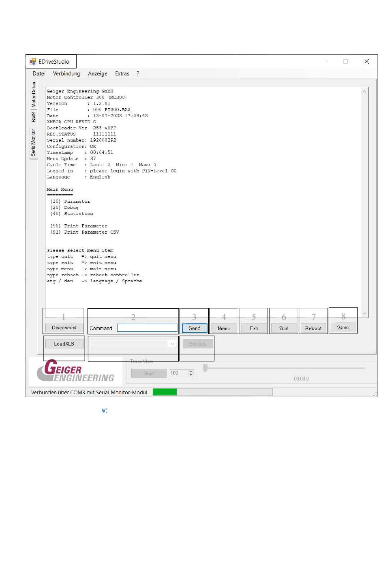385x567 pixels.
Task: Click the TraceView timer '00:00.0'
Action: click(x=301, y=378)
